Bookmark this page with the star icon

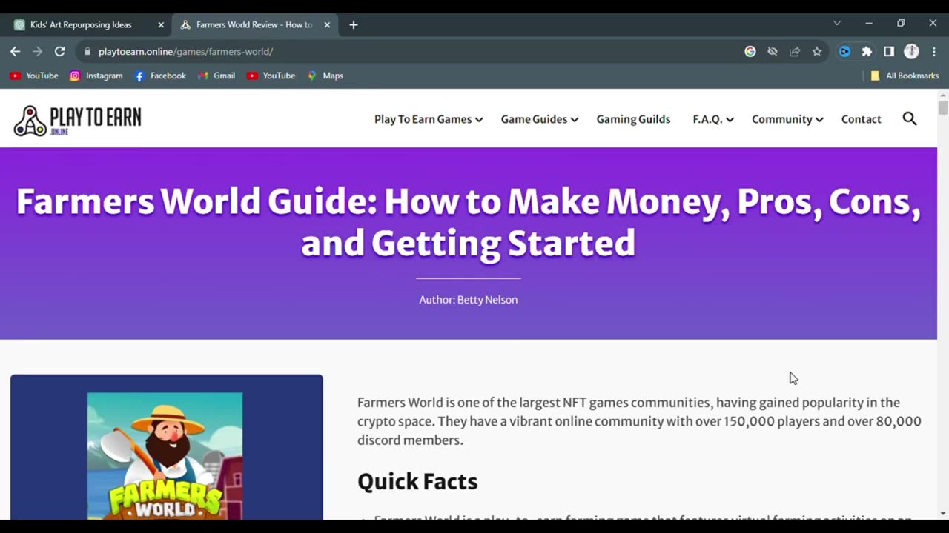[817, 51]
